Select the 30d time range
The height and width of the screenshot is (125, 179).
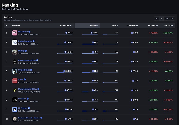pyautogui.click(x=167, y=18)
